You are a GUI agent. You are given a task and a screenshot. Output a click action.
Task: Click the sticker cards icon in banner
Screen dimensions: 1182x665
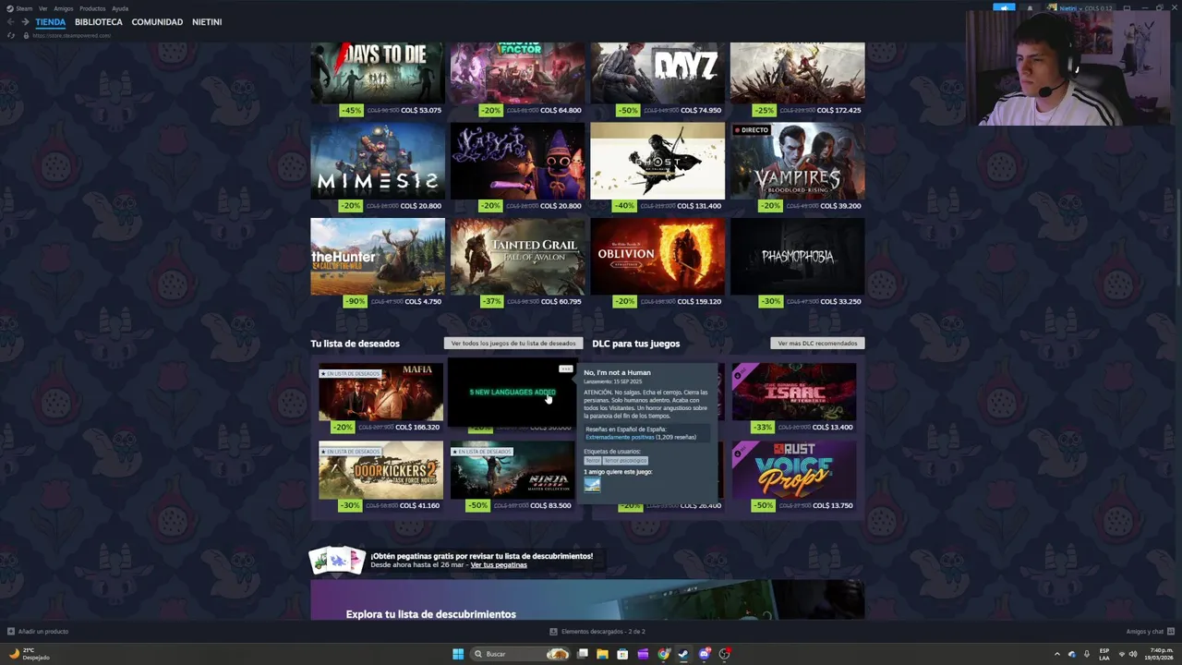[x=337, y=560]
